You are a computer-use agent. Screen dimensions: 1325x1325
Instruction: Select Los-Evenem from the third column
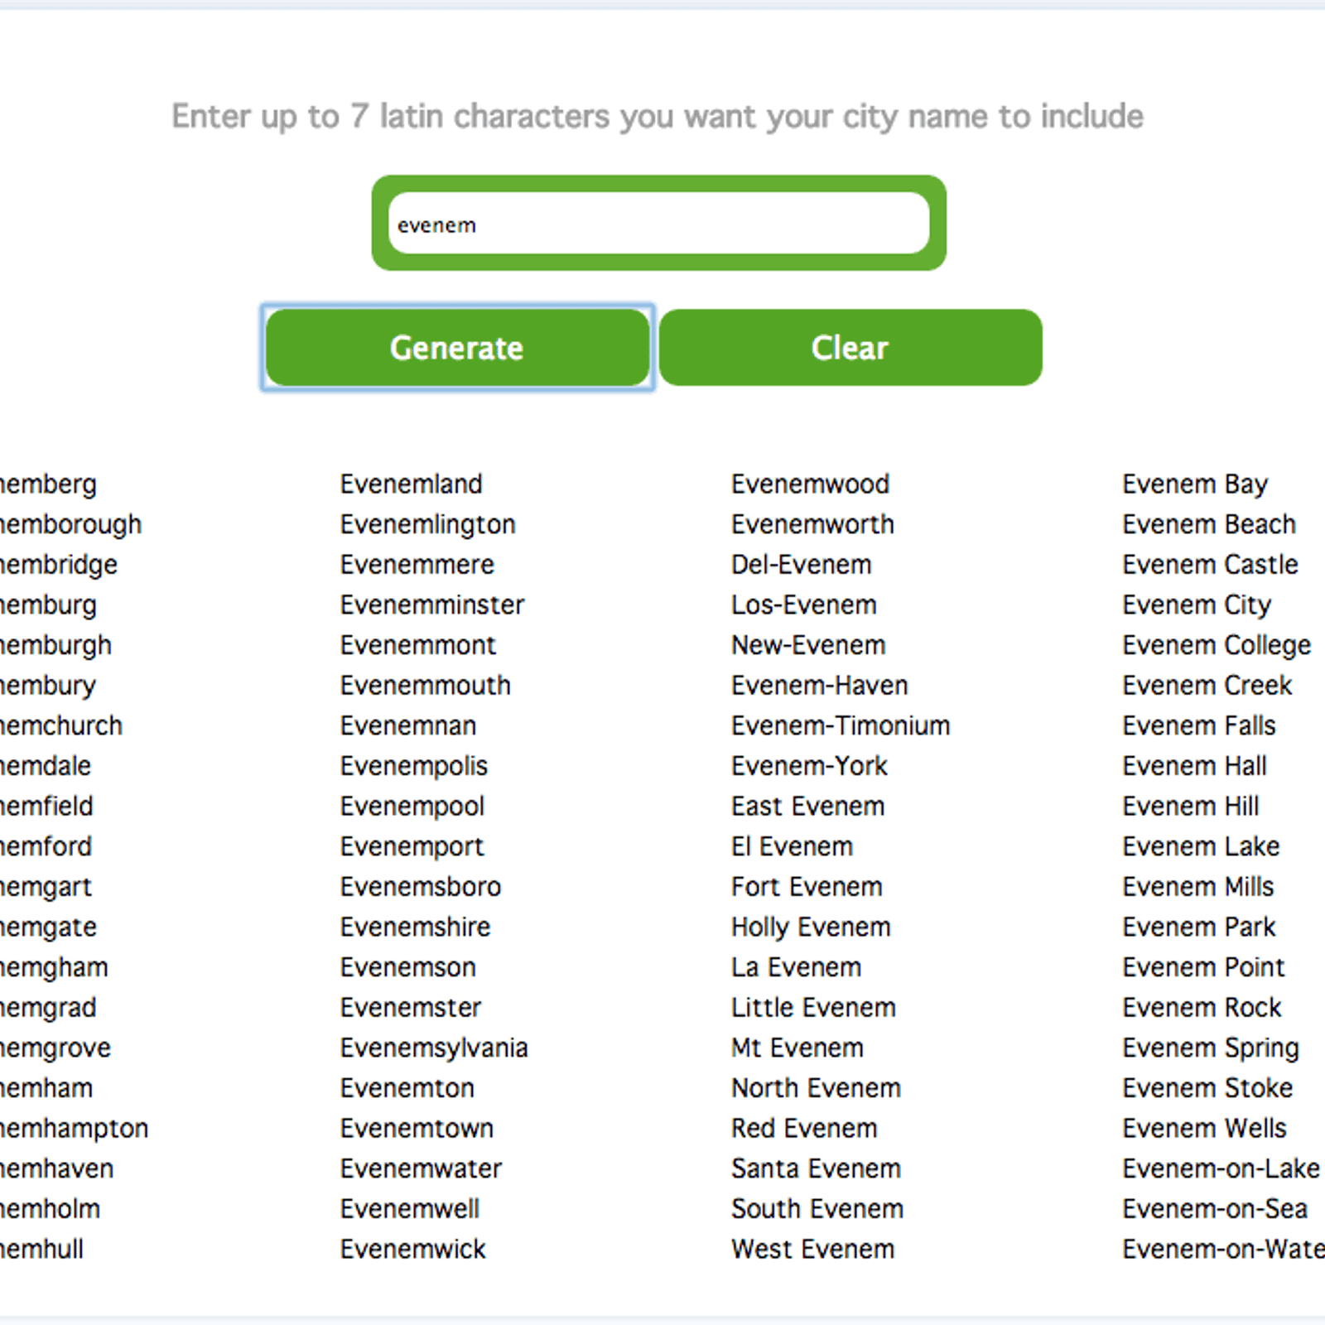[803, 605]
